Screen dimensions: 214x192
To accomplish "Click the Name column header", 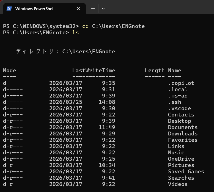I will (174, 70).
